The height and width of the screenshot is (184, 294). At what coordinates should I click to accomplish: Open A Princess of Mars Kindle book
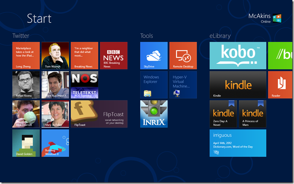pyautogui.click(x=252, y=114)
